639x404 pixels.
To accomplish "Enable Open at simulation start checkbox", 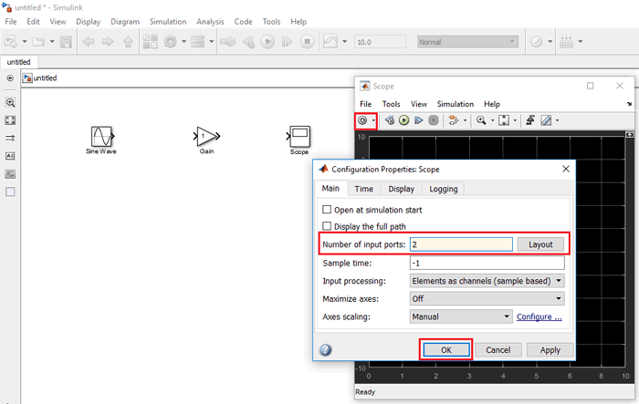I will click(327, 210).
